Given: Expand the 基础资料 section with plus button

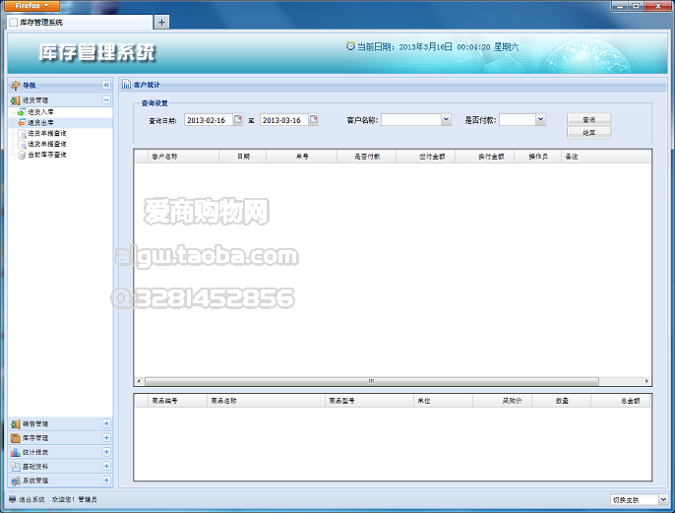Looking at the screenshot, I should [106, 466].
